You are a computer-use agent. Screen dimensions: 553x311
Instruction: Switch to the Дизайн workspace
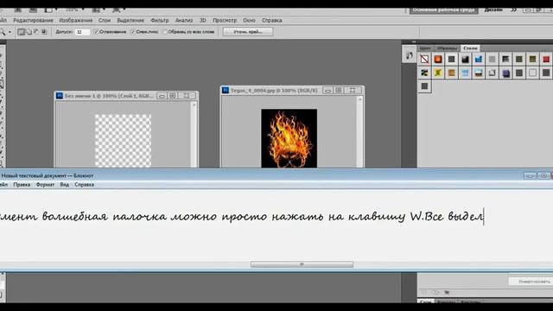click(493, 10)
